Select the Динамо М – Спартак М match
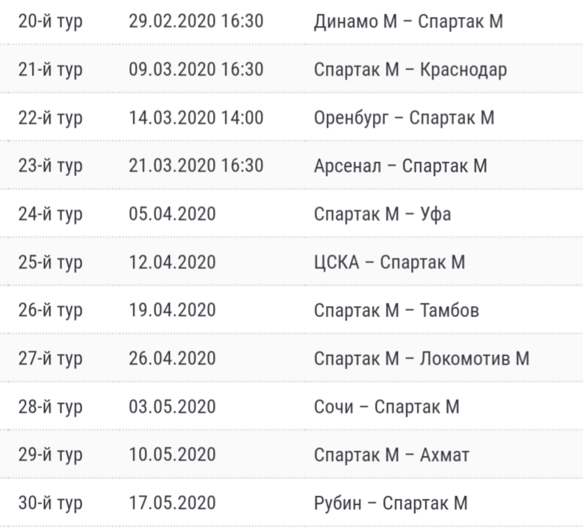The width and height of the screenshot is (583, 530). (x=408, y=21)
